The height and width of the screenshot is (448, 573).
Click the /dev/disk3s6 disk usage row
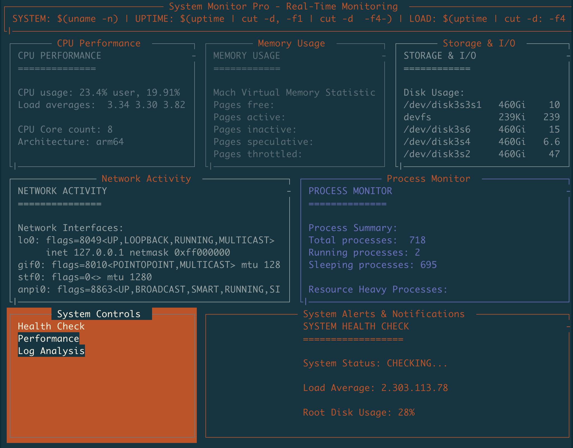pos(481,129)
